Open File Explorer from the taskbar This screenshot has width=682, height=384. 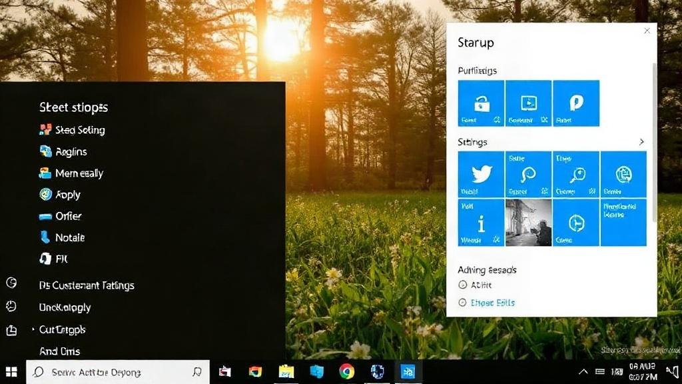[x=286, y=372]
